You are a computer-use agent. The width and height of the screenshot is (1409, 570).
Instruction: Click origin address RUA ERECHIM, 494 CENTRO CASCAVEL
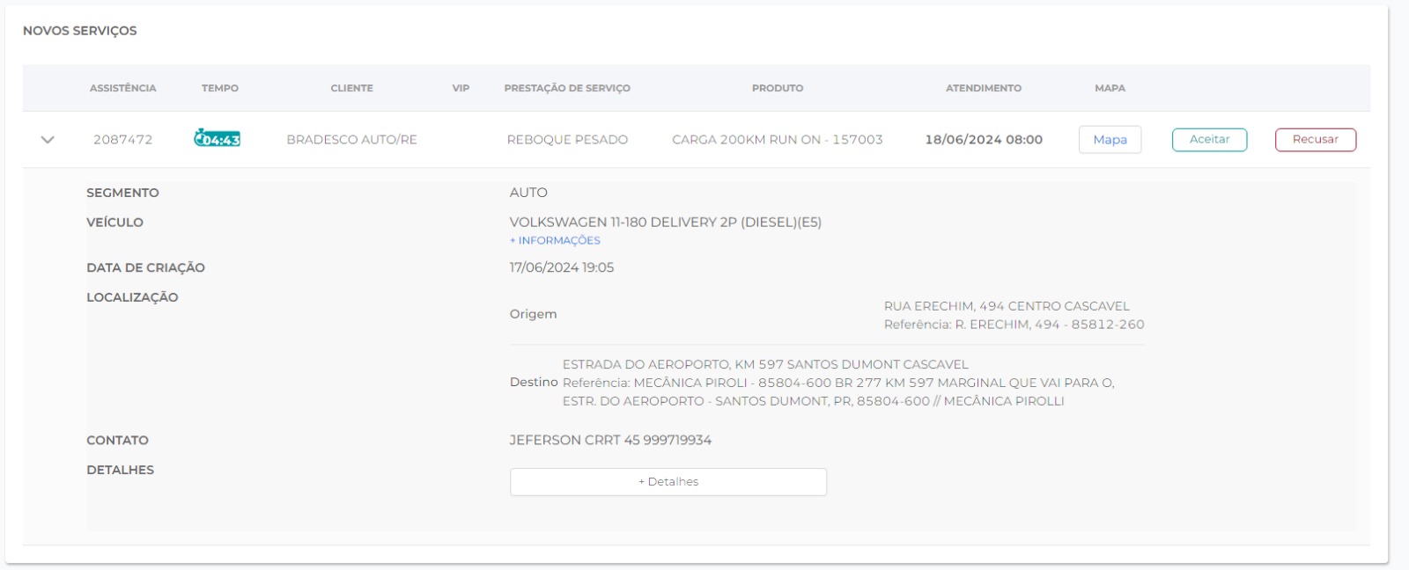1007,306
